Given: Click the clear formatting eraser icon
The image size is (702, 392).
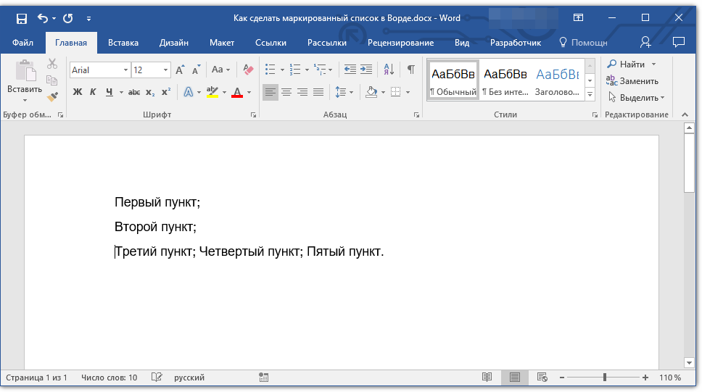Looking at the screenshot, I should (x=249, y=70).
